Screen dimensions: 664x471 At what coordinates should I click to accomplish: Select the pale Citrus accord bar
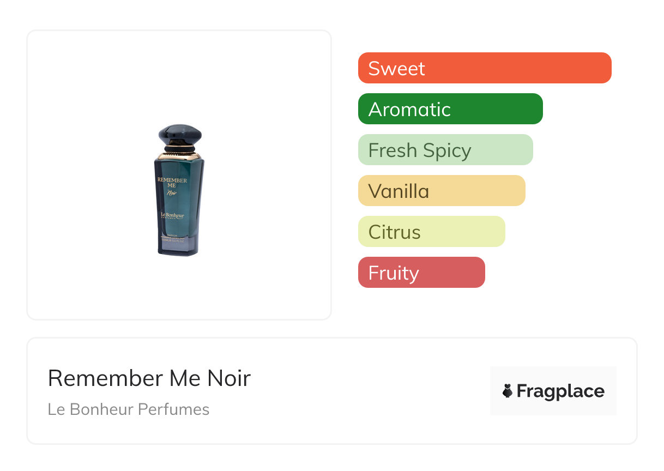(x=431, y=232)
